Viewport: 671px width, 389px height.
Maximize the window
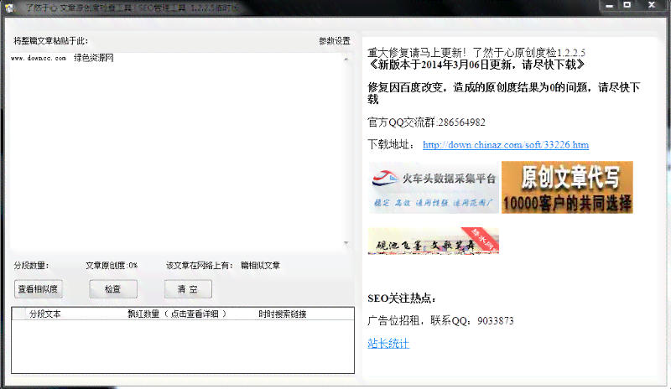click(627, 5)
